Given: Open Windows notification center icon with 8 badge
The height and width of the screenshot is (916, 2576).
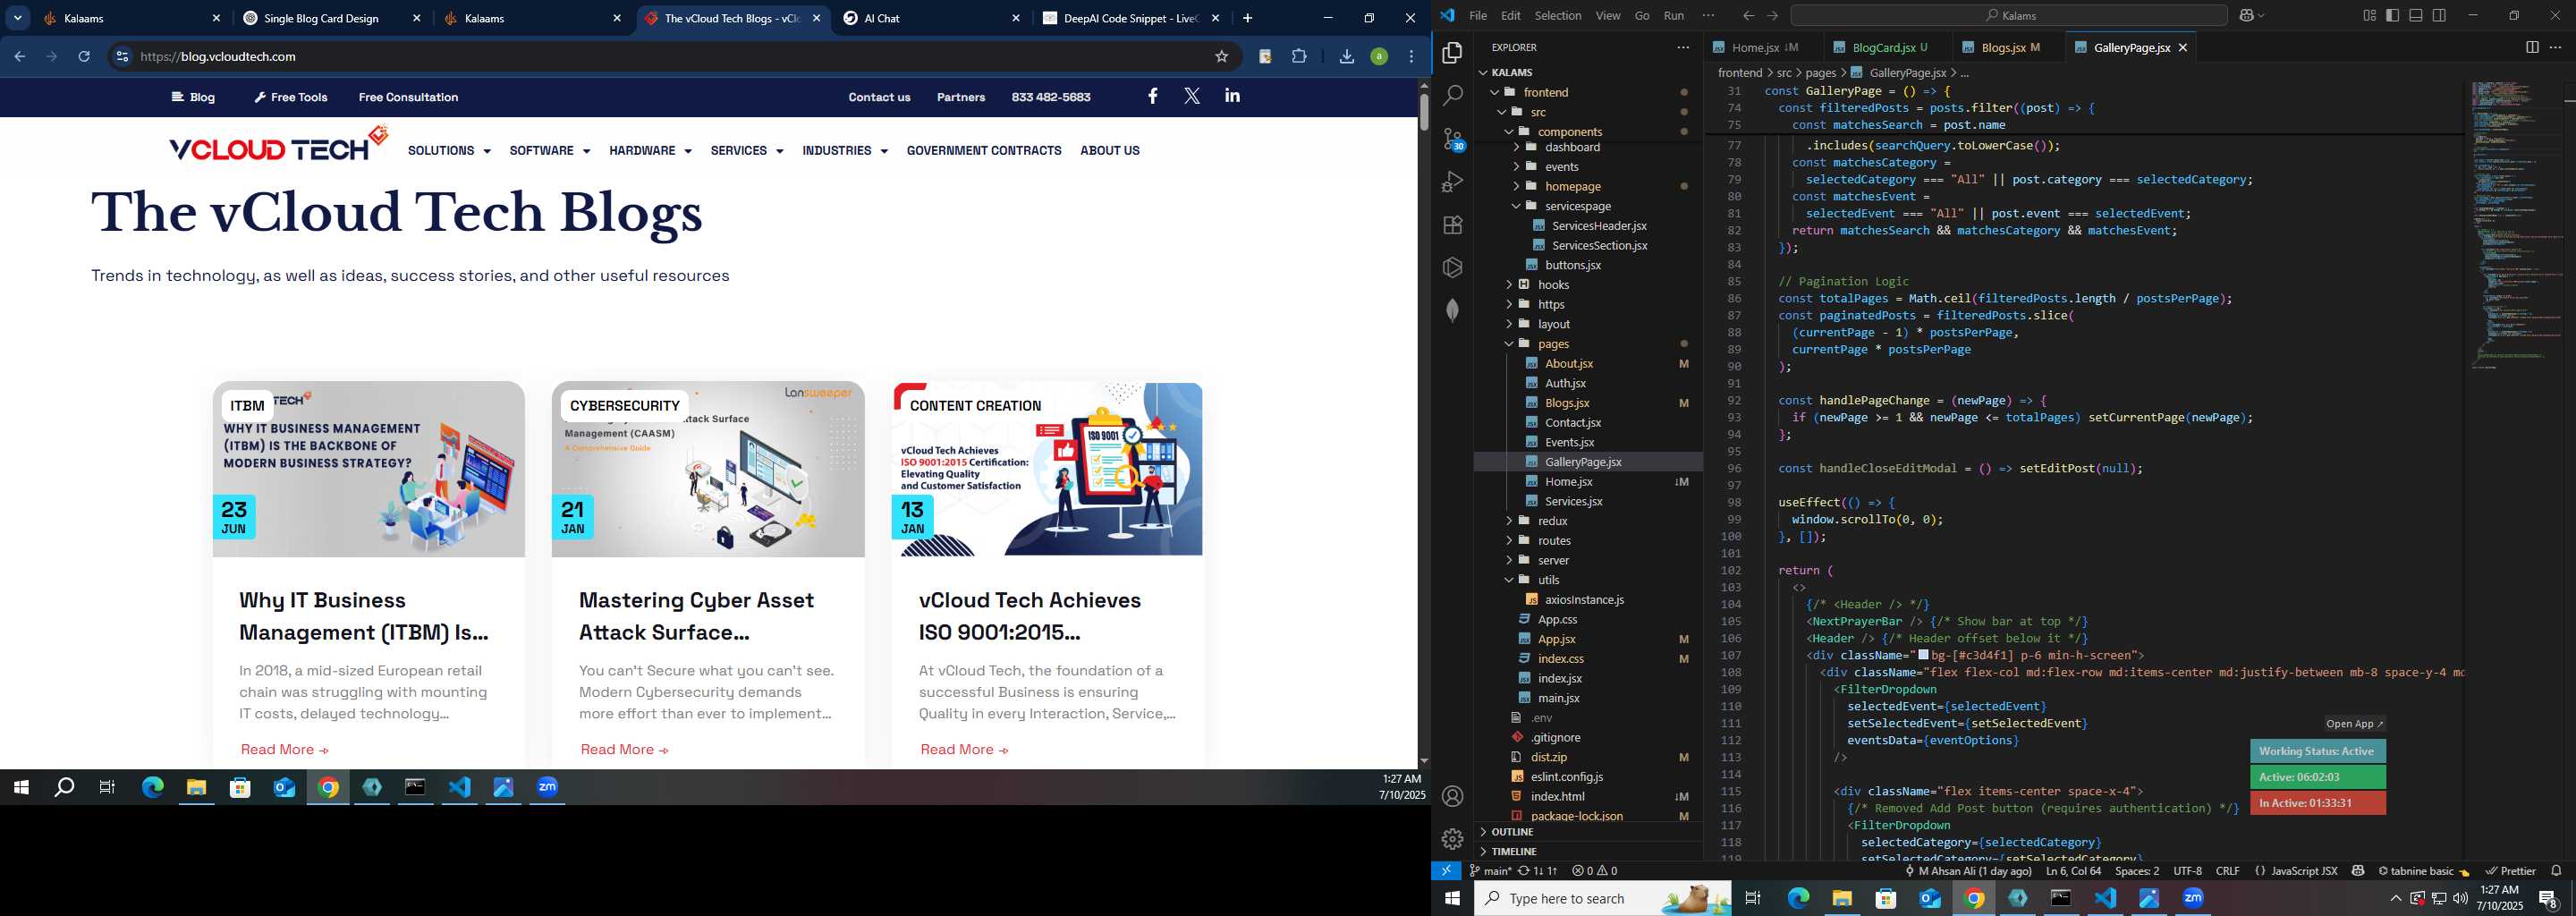Looking at the screenshot, I should (2548, 898).
